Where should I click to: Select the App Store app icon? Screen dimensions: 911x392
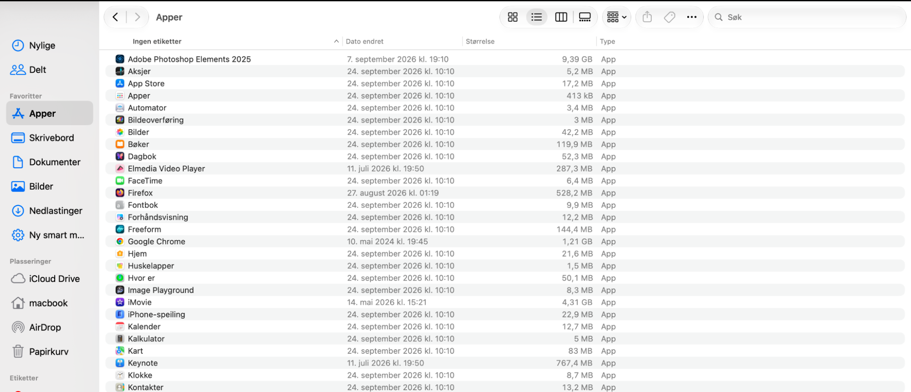click(x=120, y=83)
